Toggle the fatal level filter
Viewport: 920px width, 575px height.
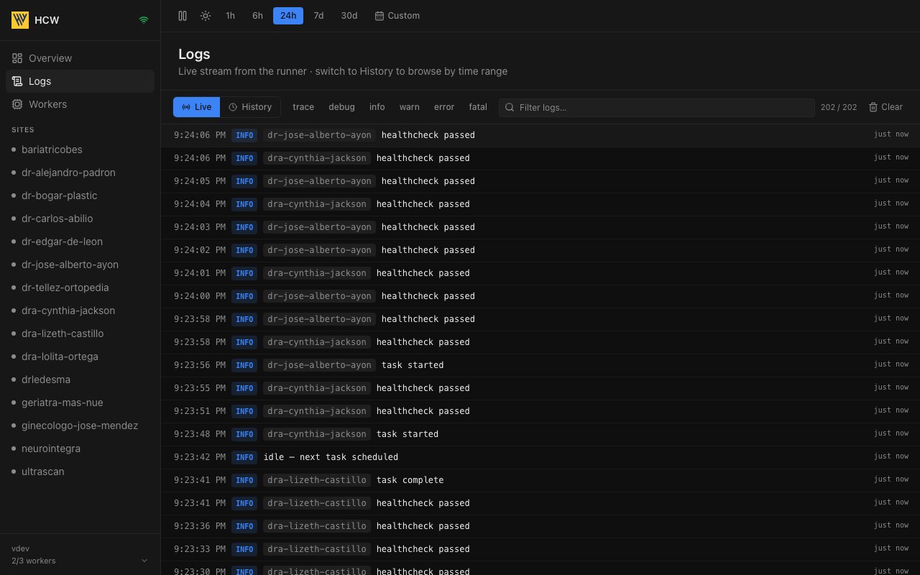coord(478,107)
